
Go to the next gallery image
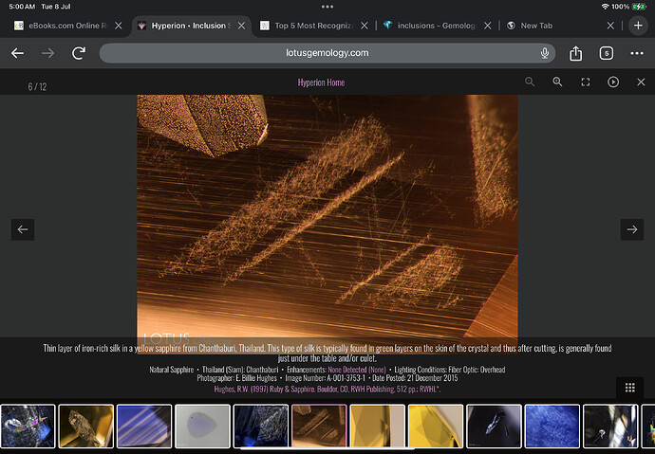click(x=631, y=229)
